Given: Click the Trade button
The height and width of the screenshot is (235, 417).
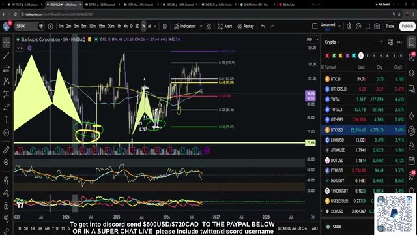Looking at the screenshot, I should (x=390, y=26).
